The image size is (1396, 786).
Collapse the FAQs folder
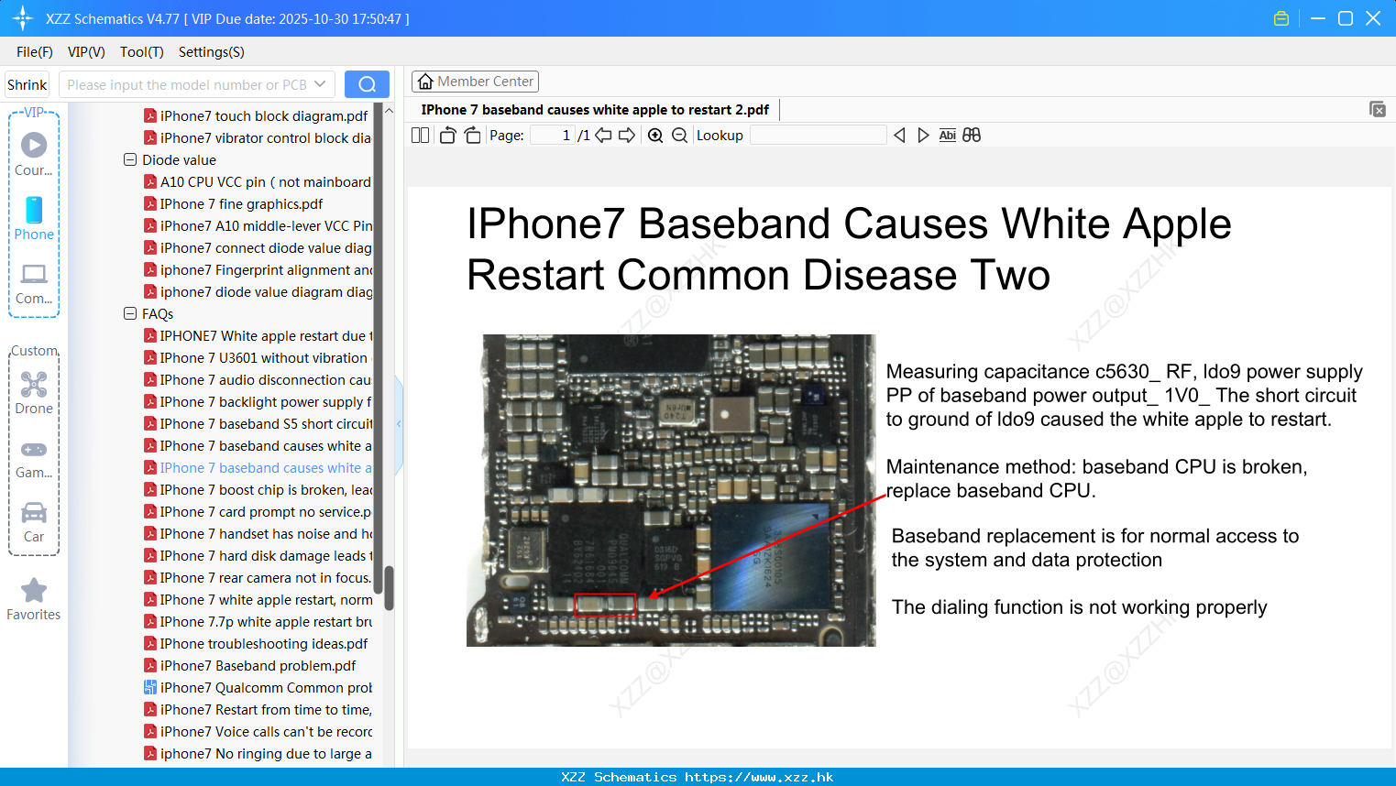point(130,313)
